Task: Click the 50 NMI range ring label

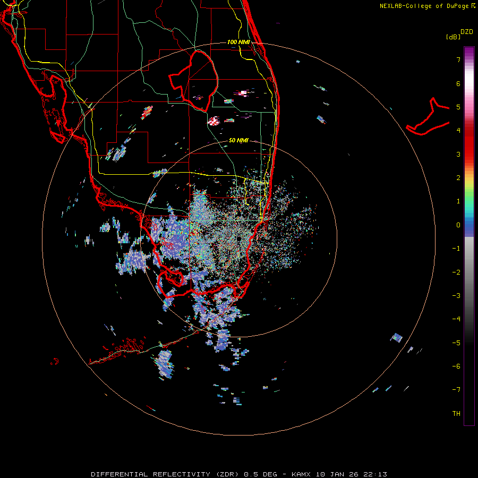Action: pos(238,140)
